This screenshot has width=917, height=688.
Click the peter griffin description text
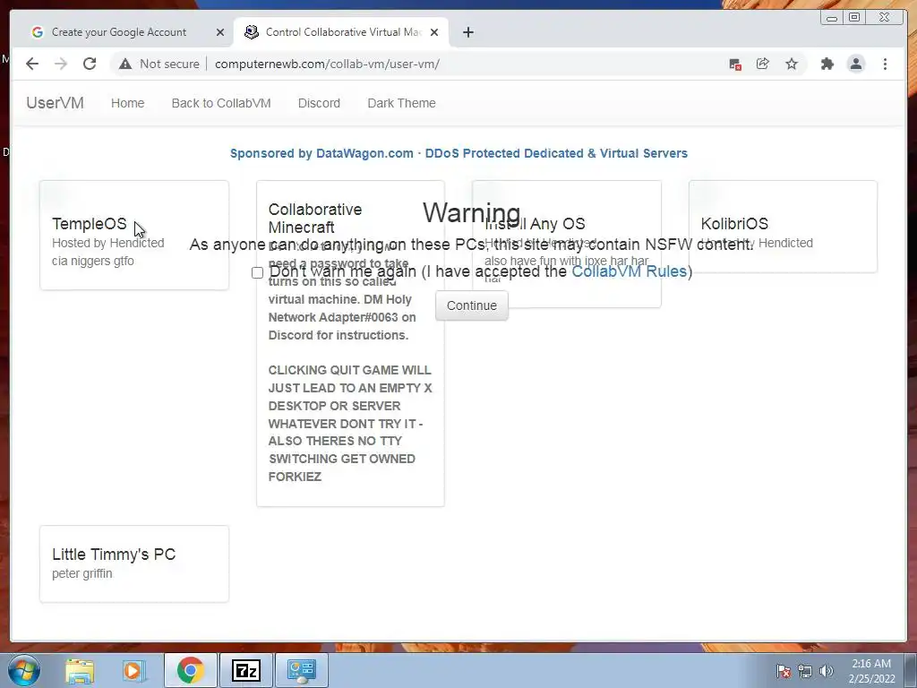coord(81,574)
